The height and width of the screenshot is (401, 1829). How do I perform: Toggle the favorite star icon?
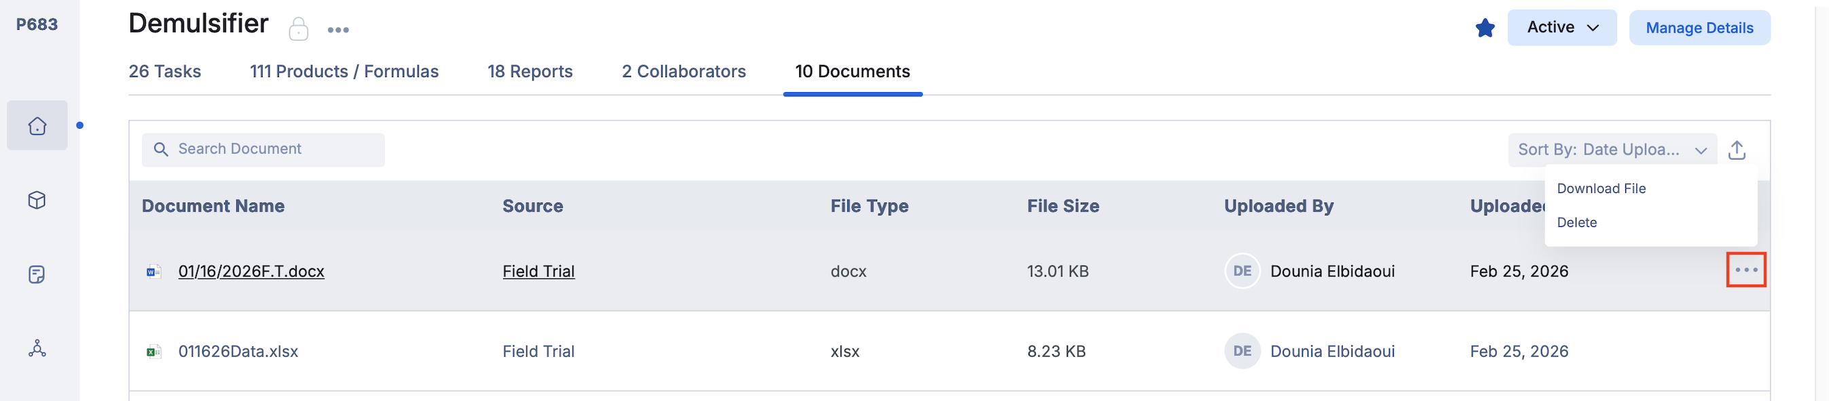pos(1485,28)
